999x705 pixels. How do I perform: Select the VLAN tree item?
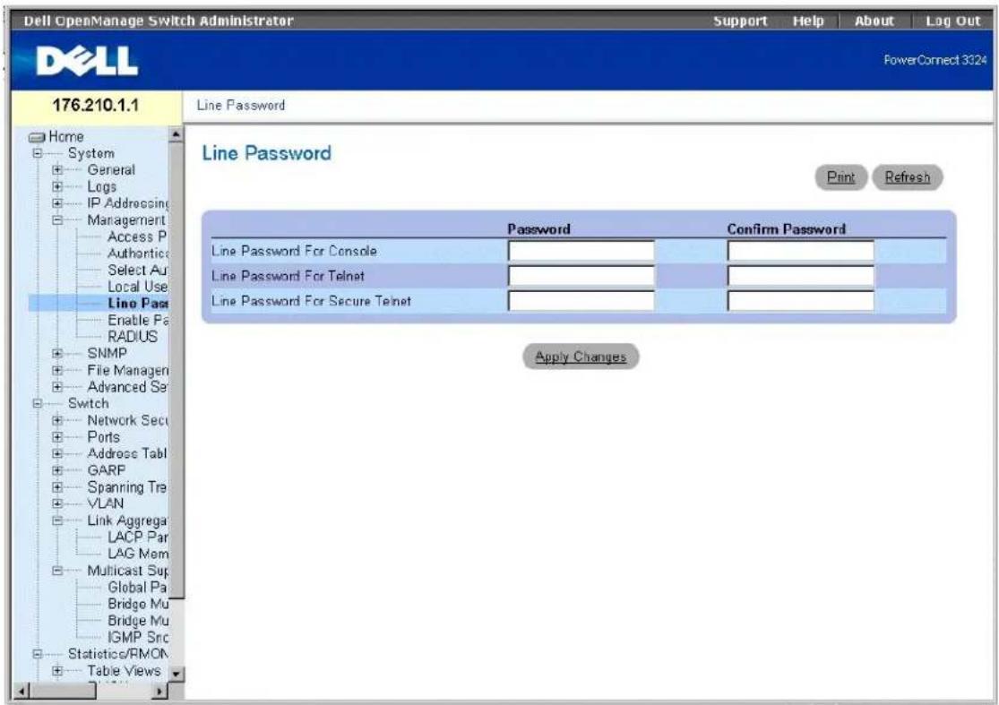tap(105, 503)
